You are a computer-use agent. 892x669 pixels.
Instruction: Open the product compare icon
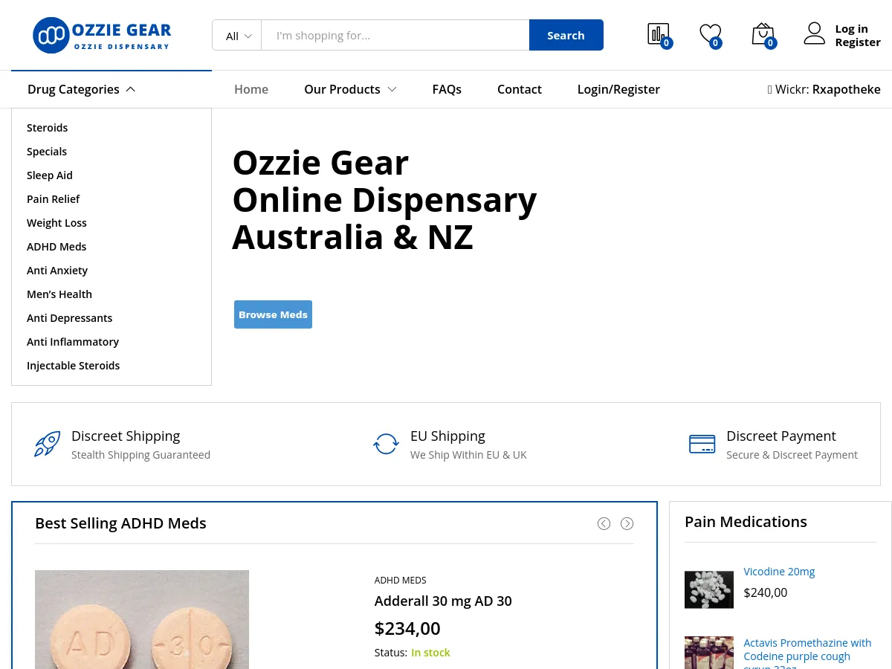coord(658,33)
